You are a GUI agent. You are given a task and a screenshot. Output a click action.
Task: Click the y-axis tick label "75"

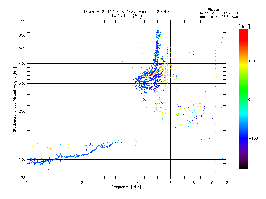coord(23,178)
